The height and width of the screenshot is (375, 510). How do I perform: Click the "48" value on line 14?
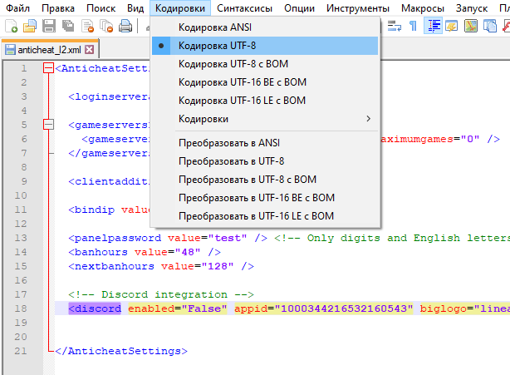(188, 252)
